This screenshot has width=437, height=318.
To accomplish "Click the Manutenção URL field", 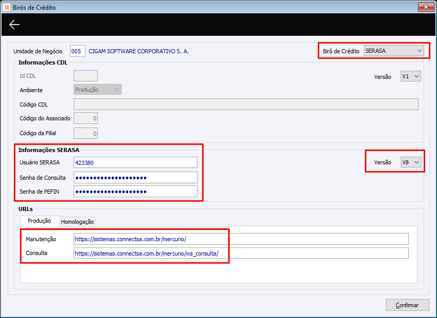I will pyautogui.click(x=241, y=239).
